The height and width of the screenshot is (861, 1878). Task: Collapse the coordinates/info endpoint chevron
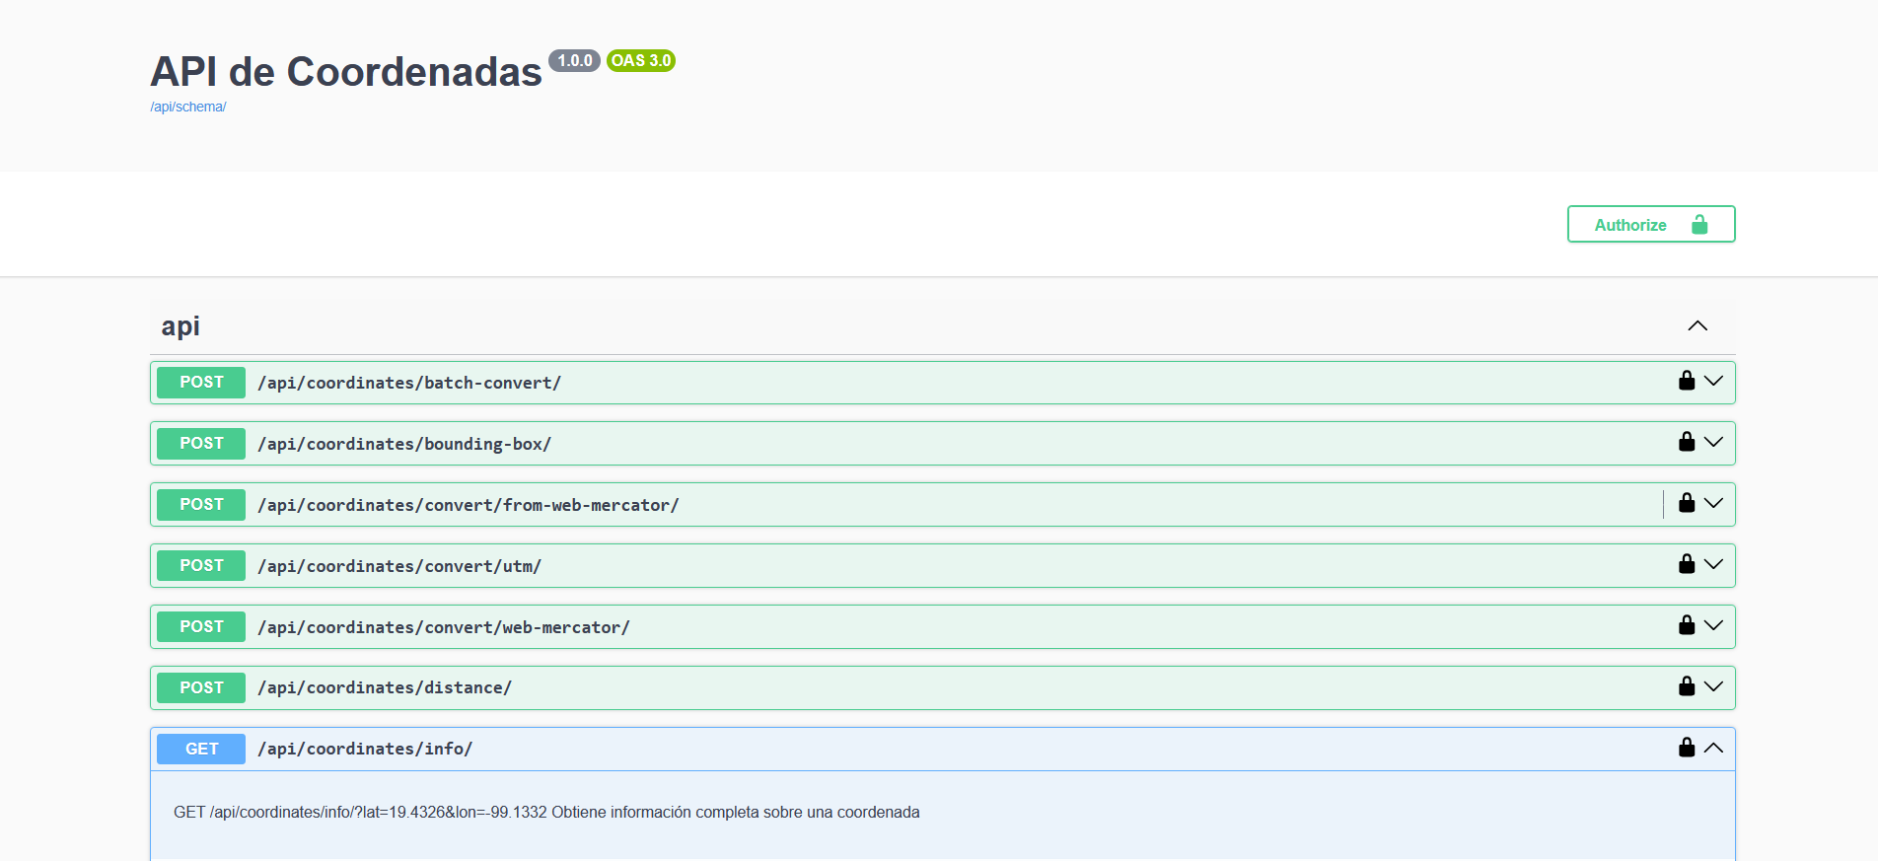[x=1714, y=749]
